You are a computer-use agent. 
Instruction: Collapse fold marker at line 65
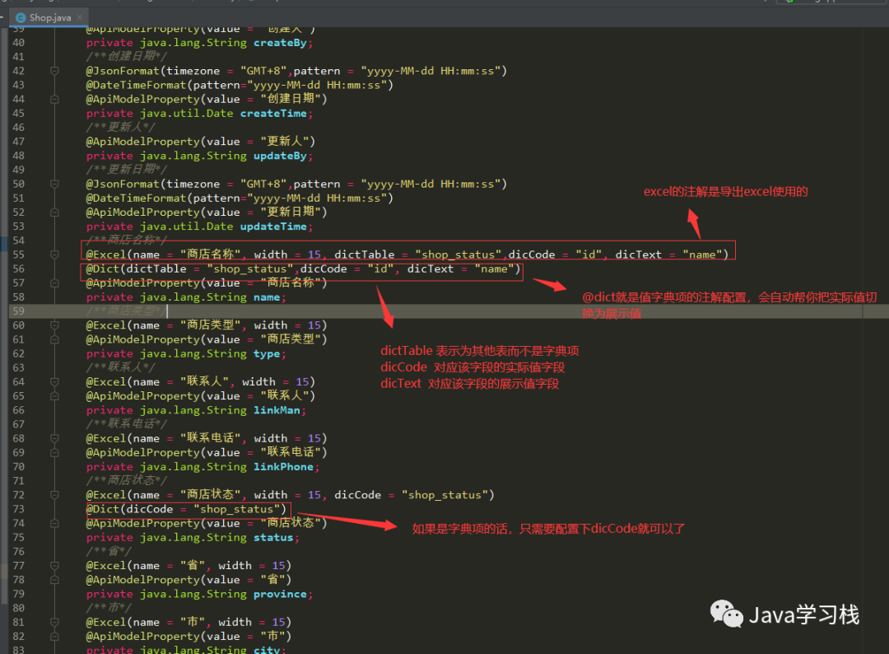54,396
